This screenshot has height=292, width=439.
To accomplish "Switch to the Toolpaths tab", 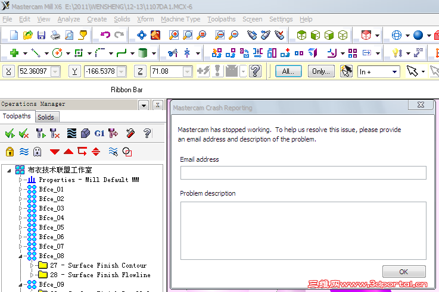I will click(x=17, y=116).
